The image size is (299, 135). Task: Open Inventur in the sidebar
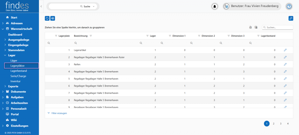tap(15, 81)
